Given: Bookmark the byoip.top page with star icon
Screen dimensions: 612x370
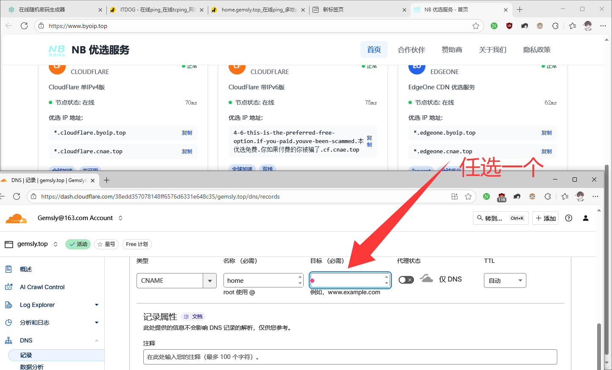Looking at the screenshot, I should point(476,26).
